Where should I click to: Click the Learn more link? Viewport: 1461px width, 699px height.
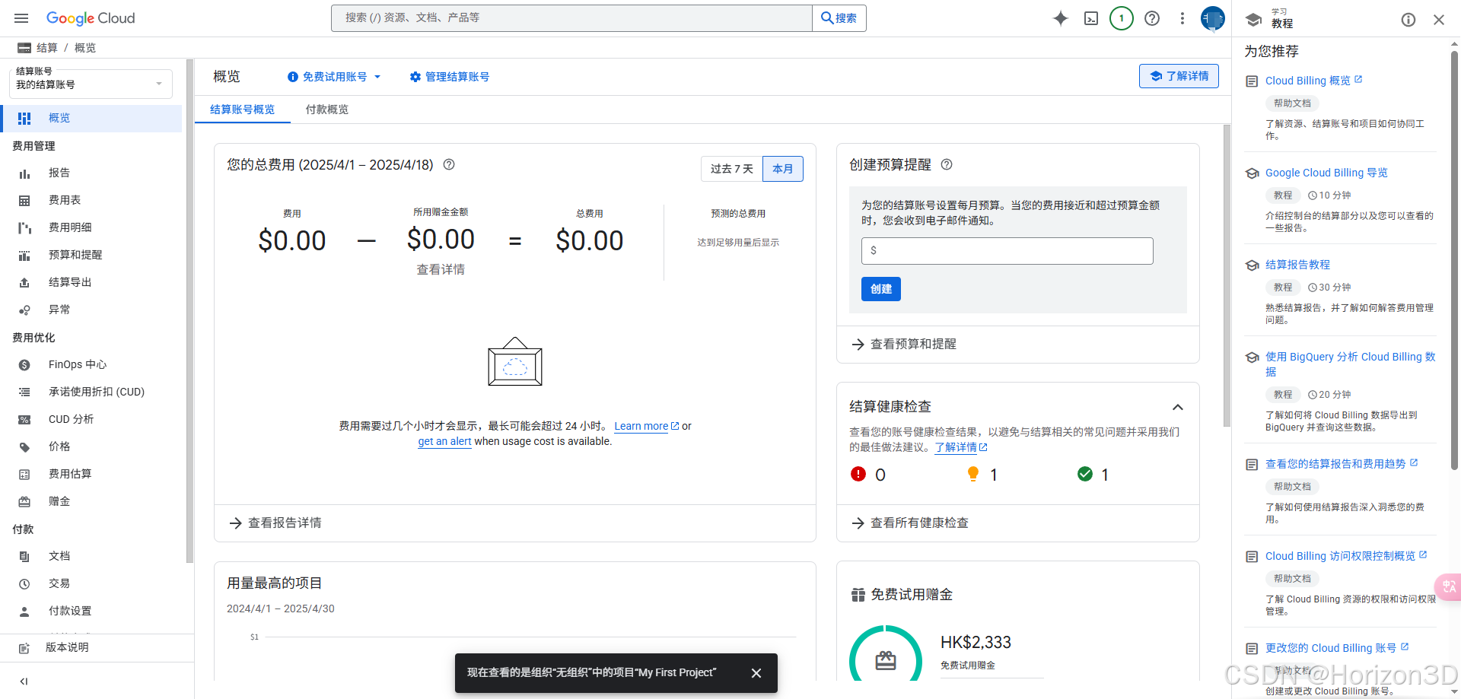click(x=646, y=426)
